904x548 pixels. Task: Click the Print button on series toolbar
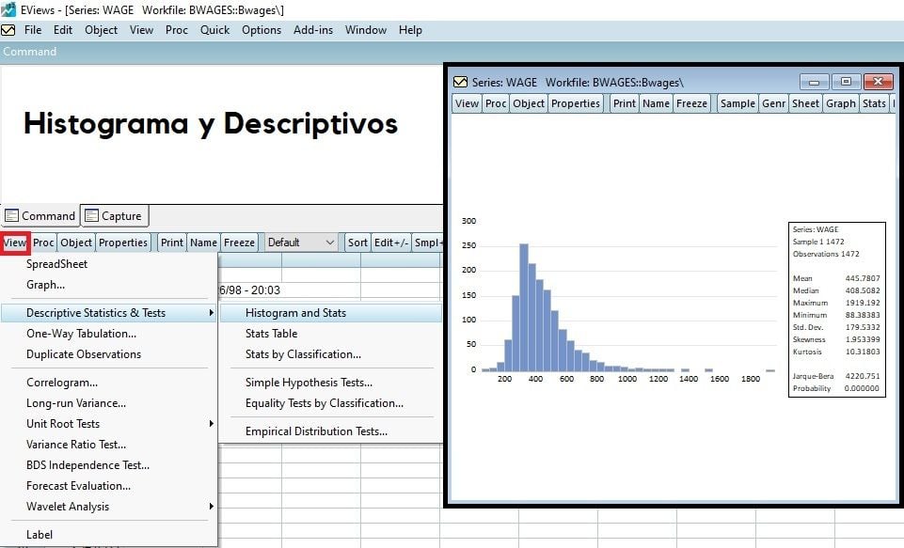click(x=624, y=103)
